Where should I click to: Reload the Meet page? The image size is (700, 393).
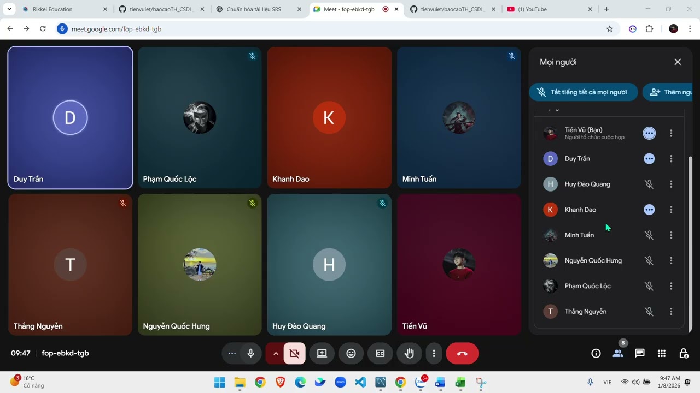43,29
